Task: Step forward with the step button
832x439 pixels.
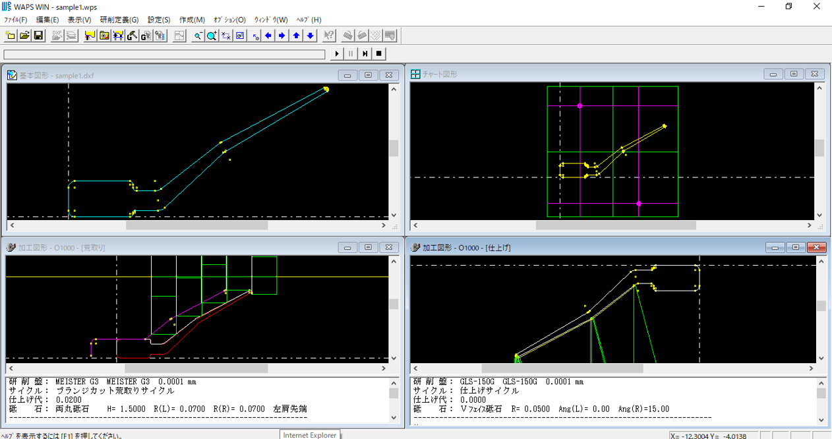Action: [365, 54]
